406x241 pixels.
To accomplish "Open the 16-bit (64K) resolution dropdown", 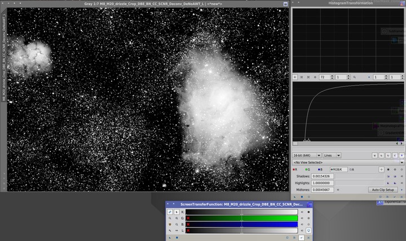I will pyautogui.click(x=307, y=155).
